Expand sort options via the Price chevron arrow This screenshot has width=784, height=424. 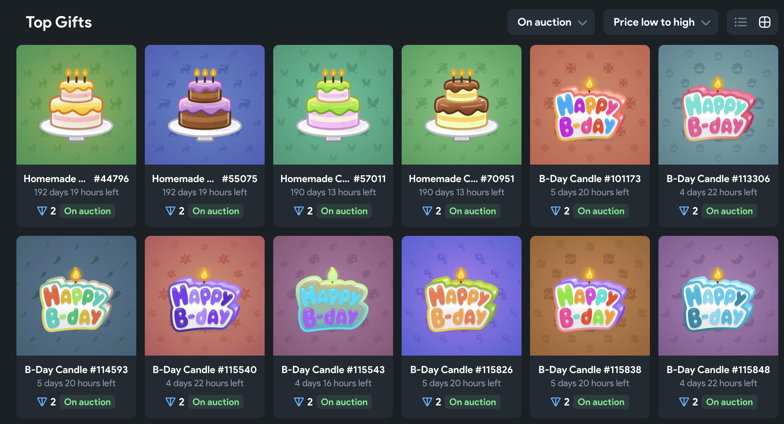[706, 23]
